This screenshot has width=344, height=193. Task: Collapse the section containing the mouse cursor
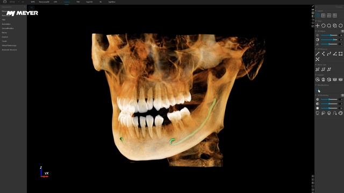(x=316, y=85)
